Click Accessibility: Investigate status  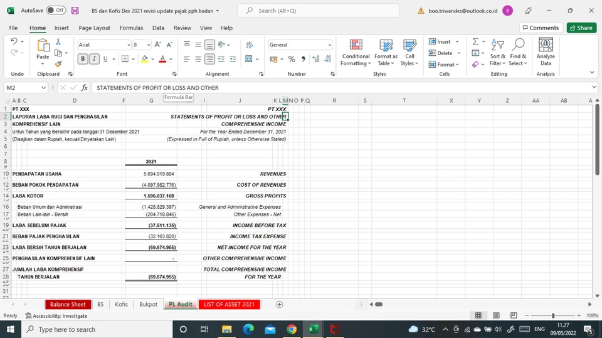[56, 315]
